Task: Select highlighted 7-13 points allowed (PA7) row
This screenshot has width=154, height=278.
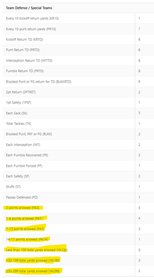Action: [78, 229]
